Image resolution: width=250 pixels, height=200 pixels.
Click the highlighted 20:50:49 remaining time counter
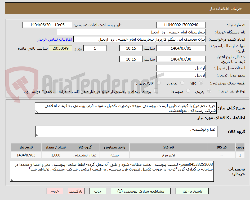(60, 48)
